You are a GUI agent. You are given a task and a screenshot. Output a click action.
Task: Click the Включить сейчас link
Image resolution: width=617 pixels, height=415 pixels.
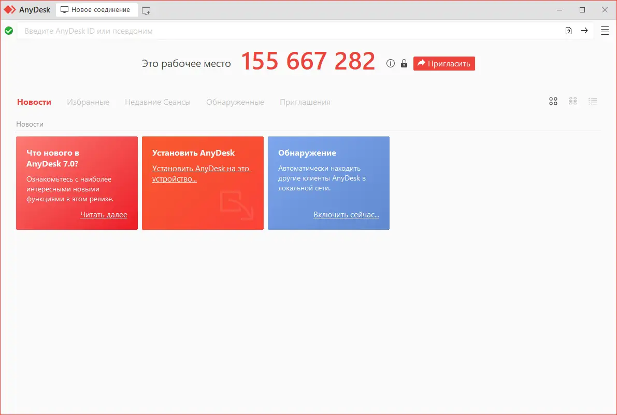(x=346, y=215)
